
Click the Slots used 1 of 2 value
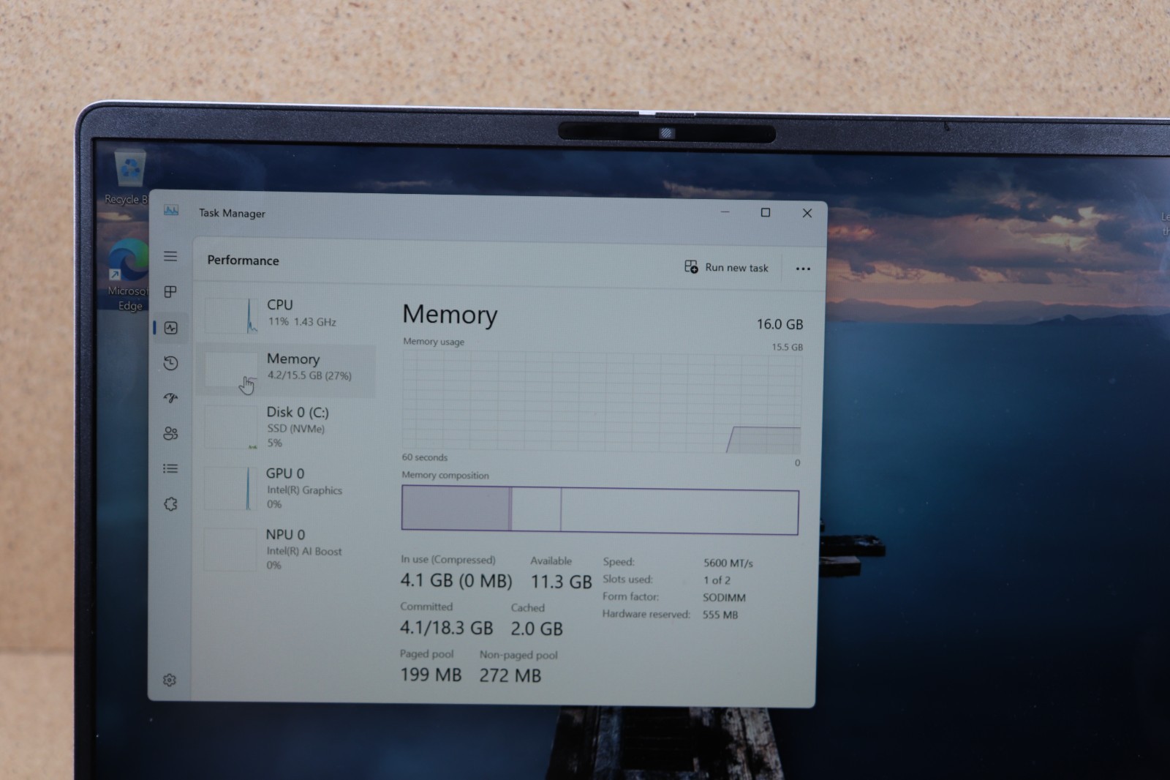point(717,580)
